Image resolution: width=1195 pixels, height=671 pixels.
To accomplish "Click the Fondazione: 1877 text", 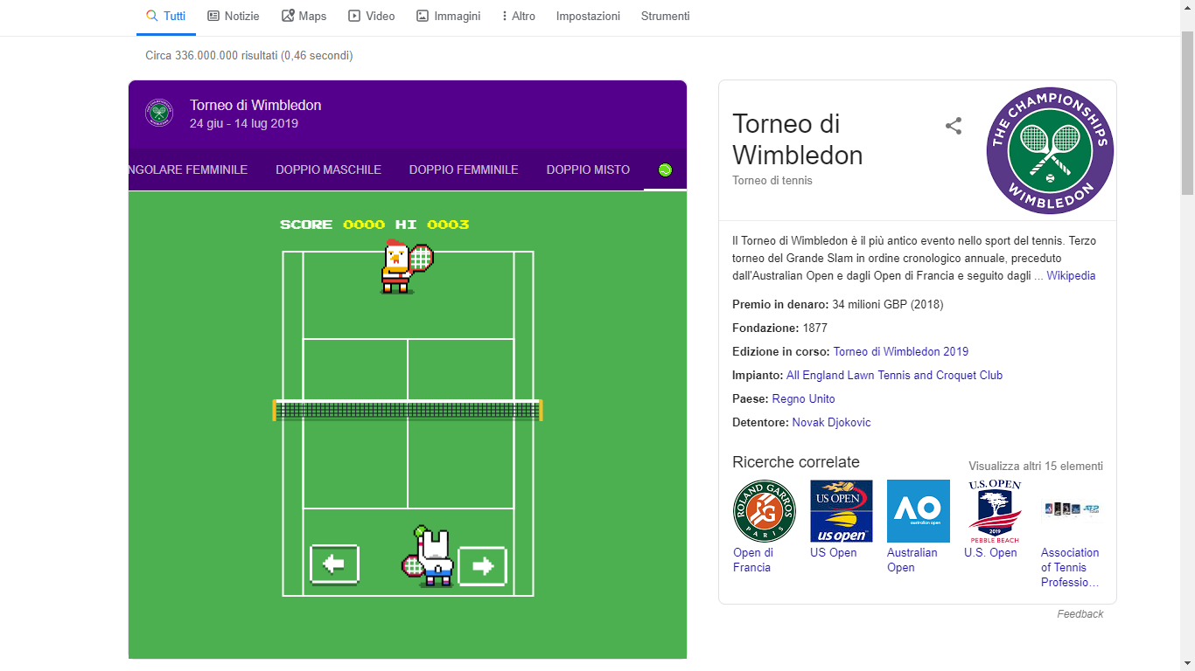I will pos(779,328).
